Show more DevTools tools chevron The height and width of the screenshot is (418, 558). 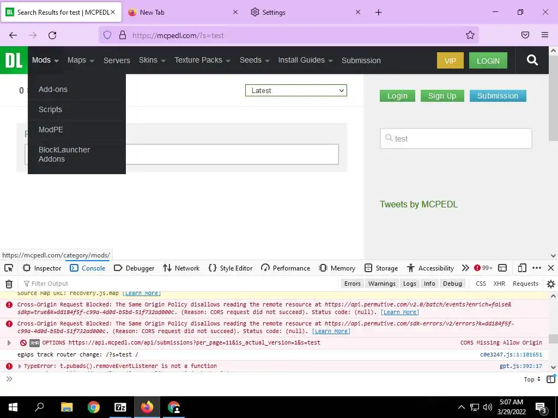[465, 268]
